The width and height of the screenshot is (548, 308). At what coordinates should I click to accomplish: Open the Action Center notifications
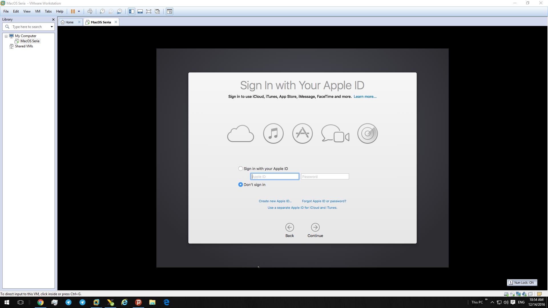coord(513,302)
